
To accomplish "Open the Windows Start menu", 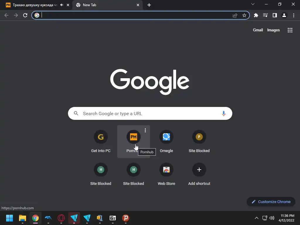I will pyautogui.click(x=9, y=218).
